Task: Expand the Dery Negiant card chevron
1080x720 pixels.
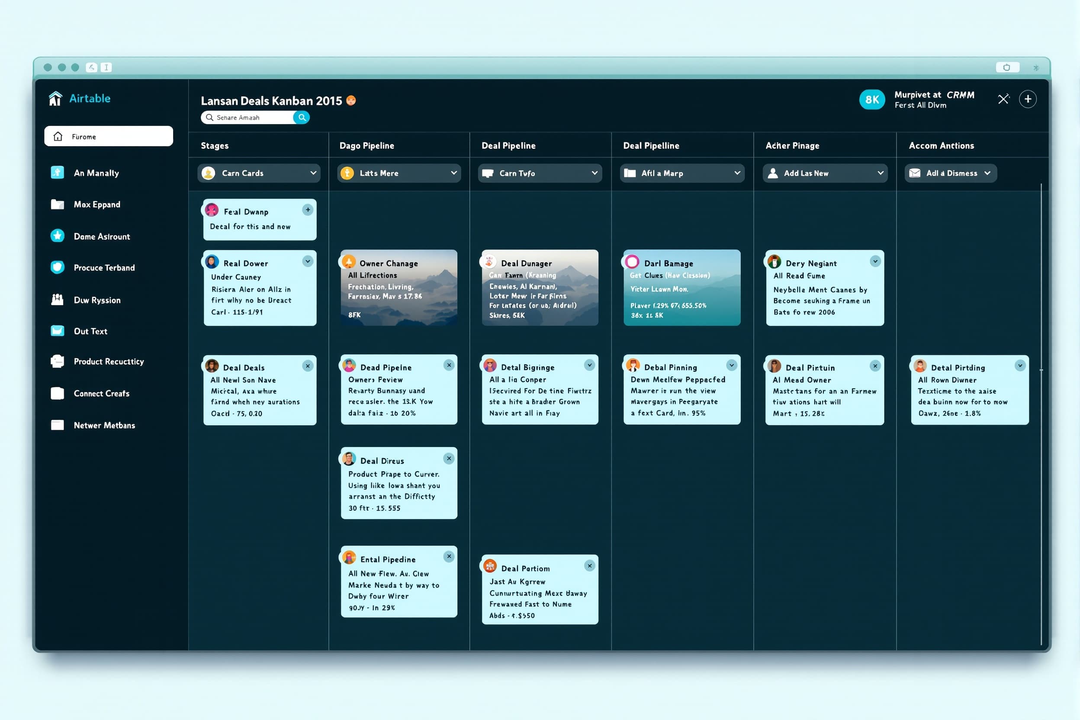Action: [875, 261]
